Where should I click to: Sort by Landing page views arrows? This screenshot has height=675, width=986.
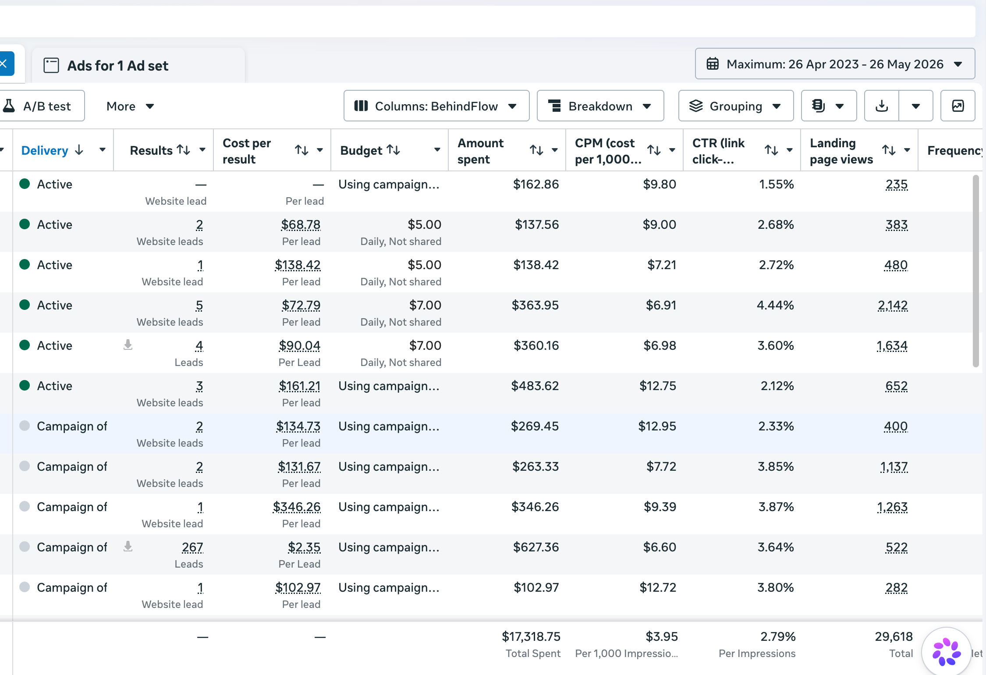889,150
